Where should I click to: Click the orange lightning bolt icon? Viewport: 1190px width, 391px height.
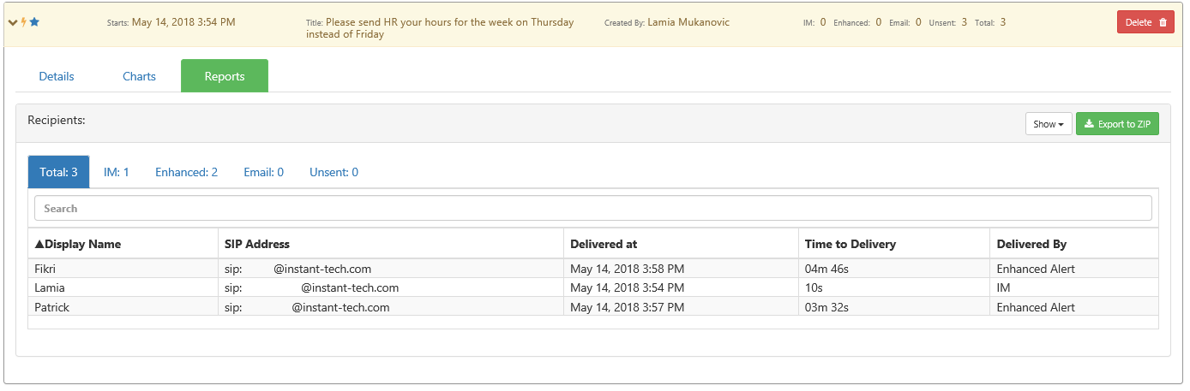point(23,22)
